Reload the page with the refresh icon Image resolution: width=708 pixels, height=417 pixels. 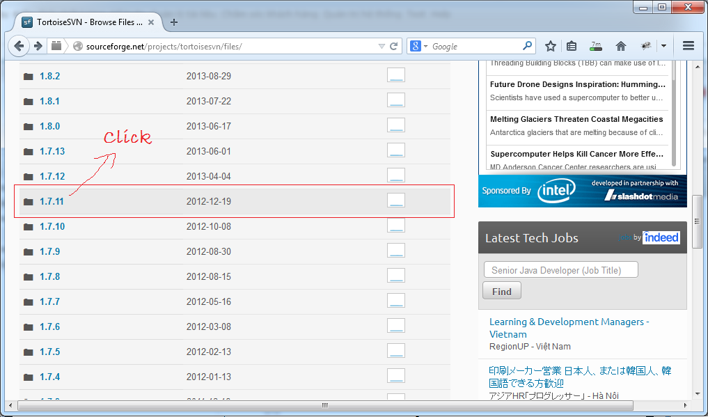pyautogui.click(x=394, y=46)
